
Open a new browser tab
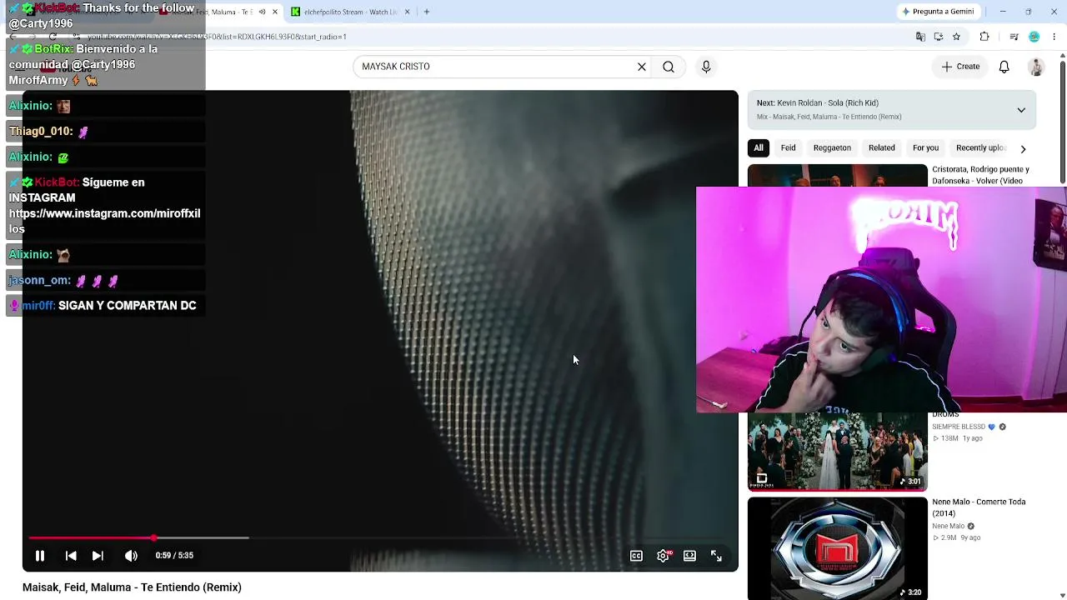click(x=426, y=12)
